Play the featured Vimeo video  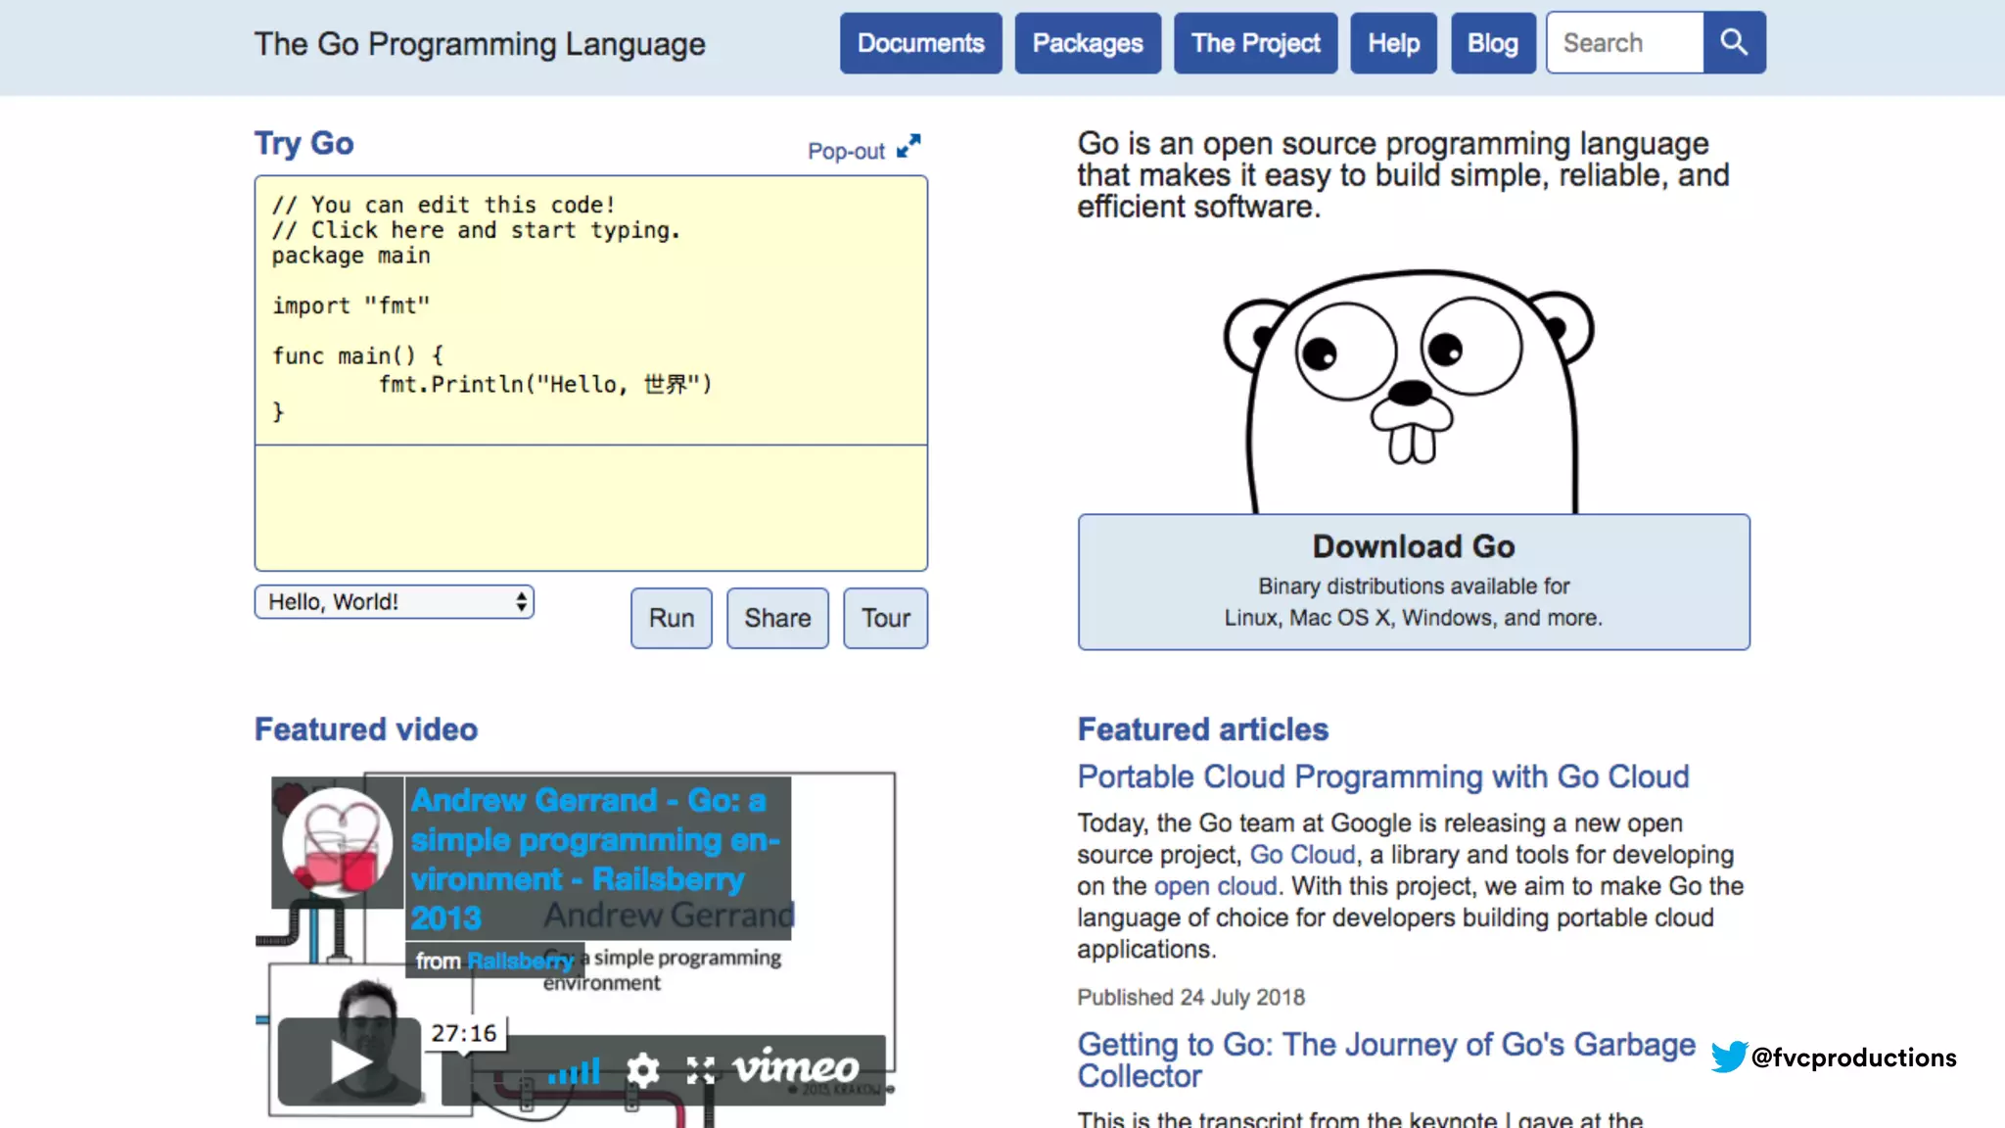350,1062
